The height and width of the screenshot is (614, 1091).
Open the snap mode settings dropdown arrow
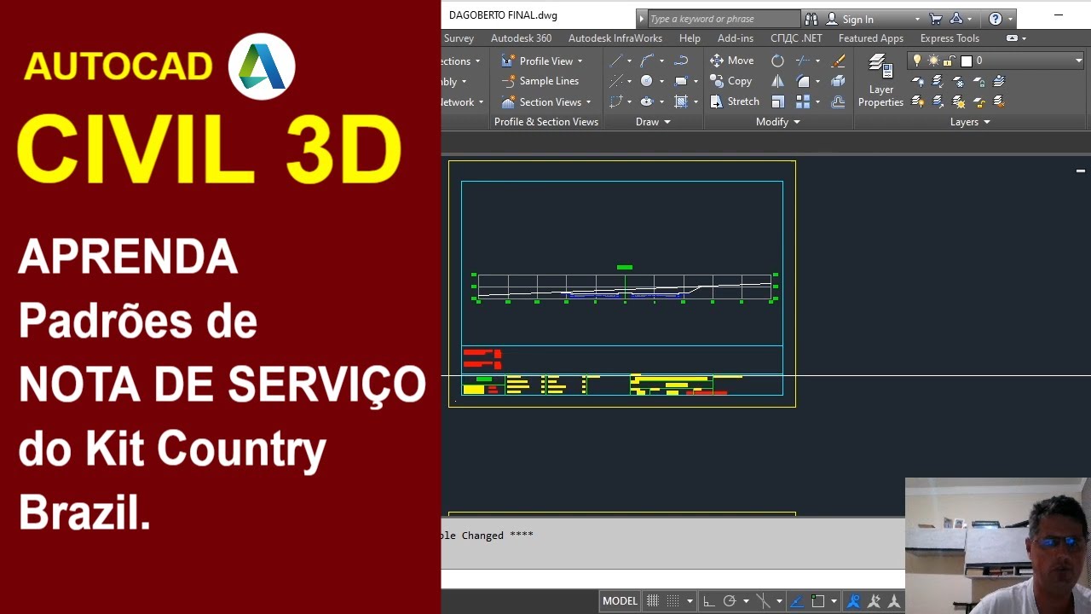690,601
